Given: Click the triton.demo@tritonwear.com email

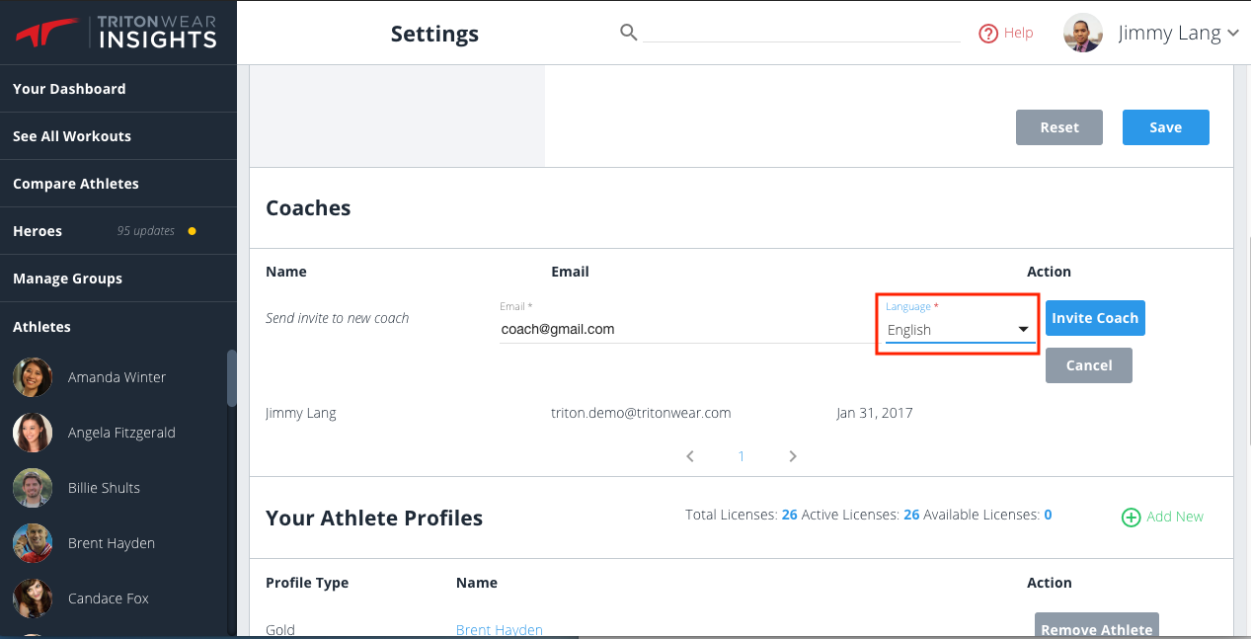Looking at the screenshot, I should [641, 413].
